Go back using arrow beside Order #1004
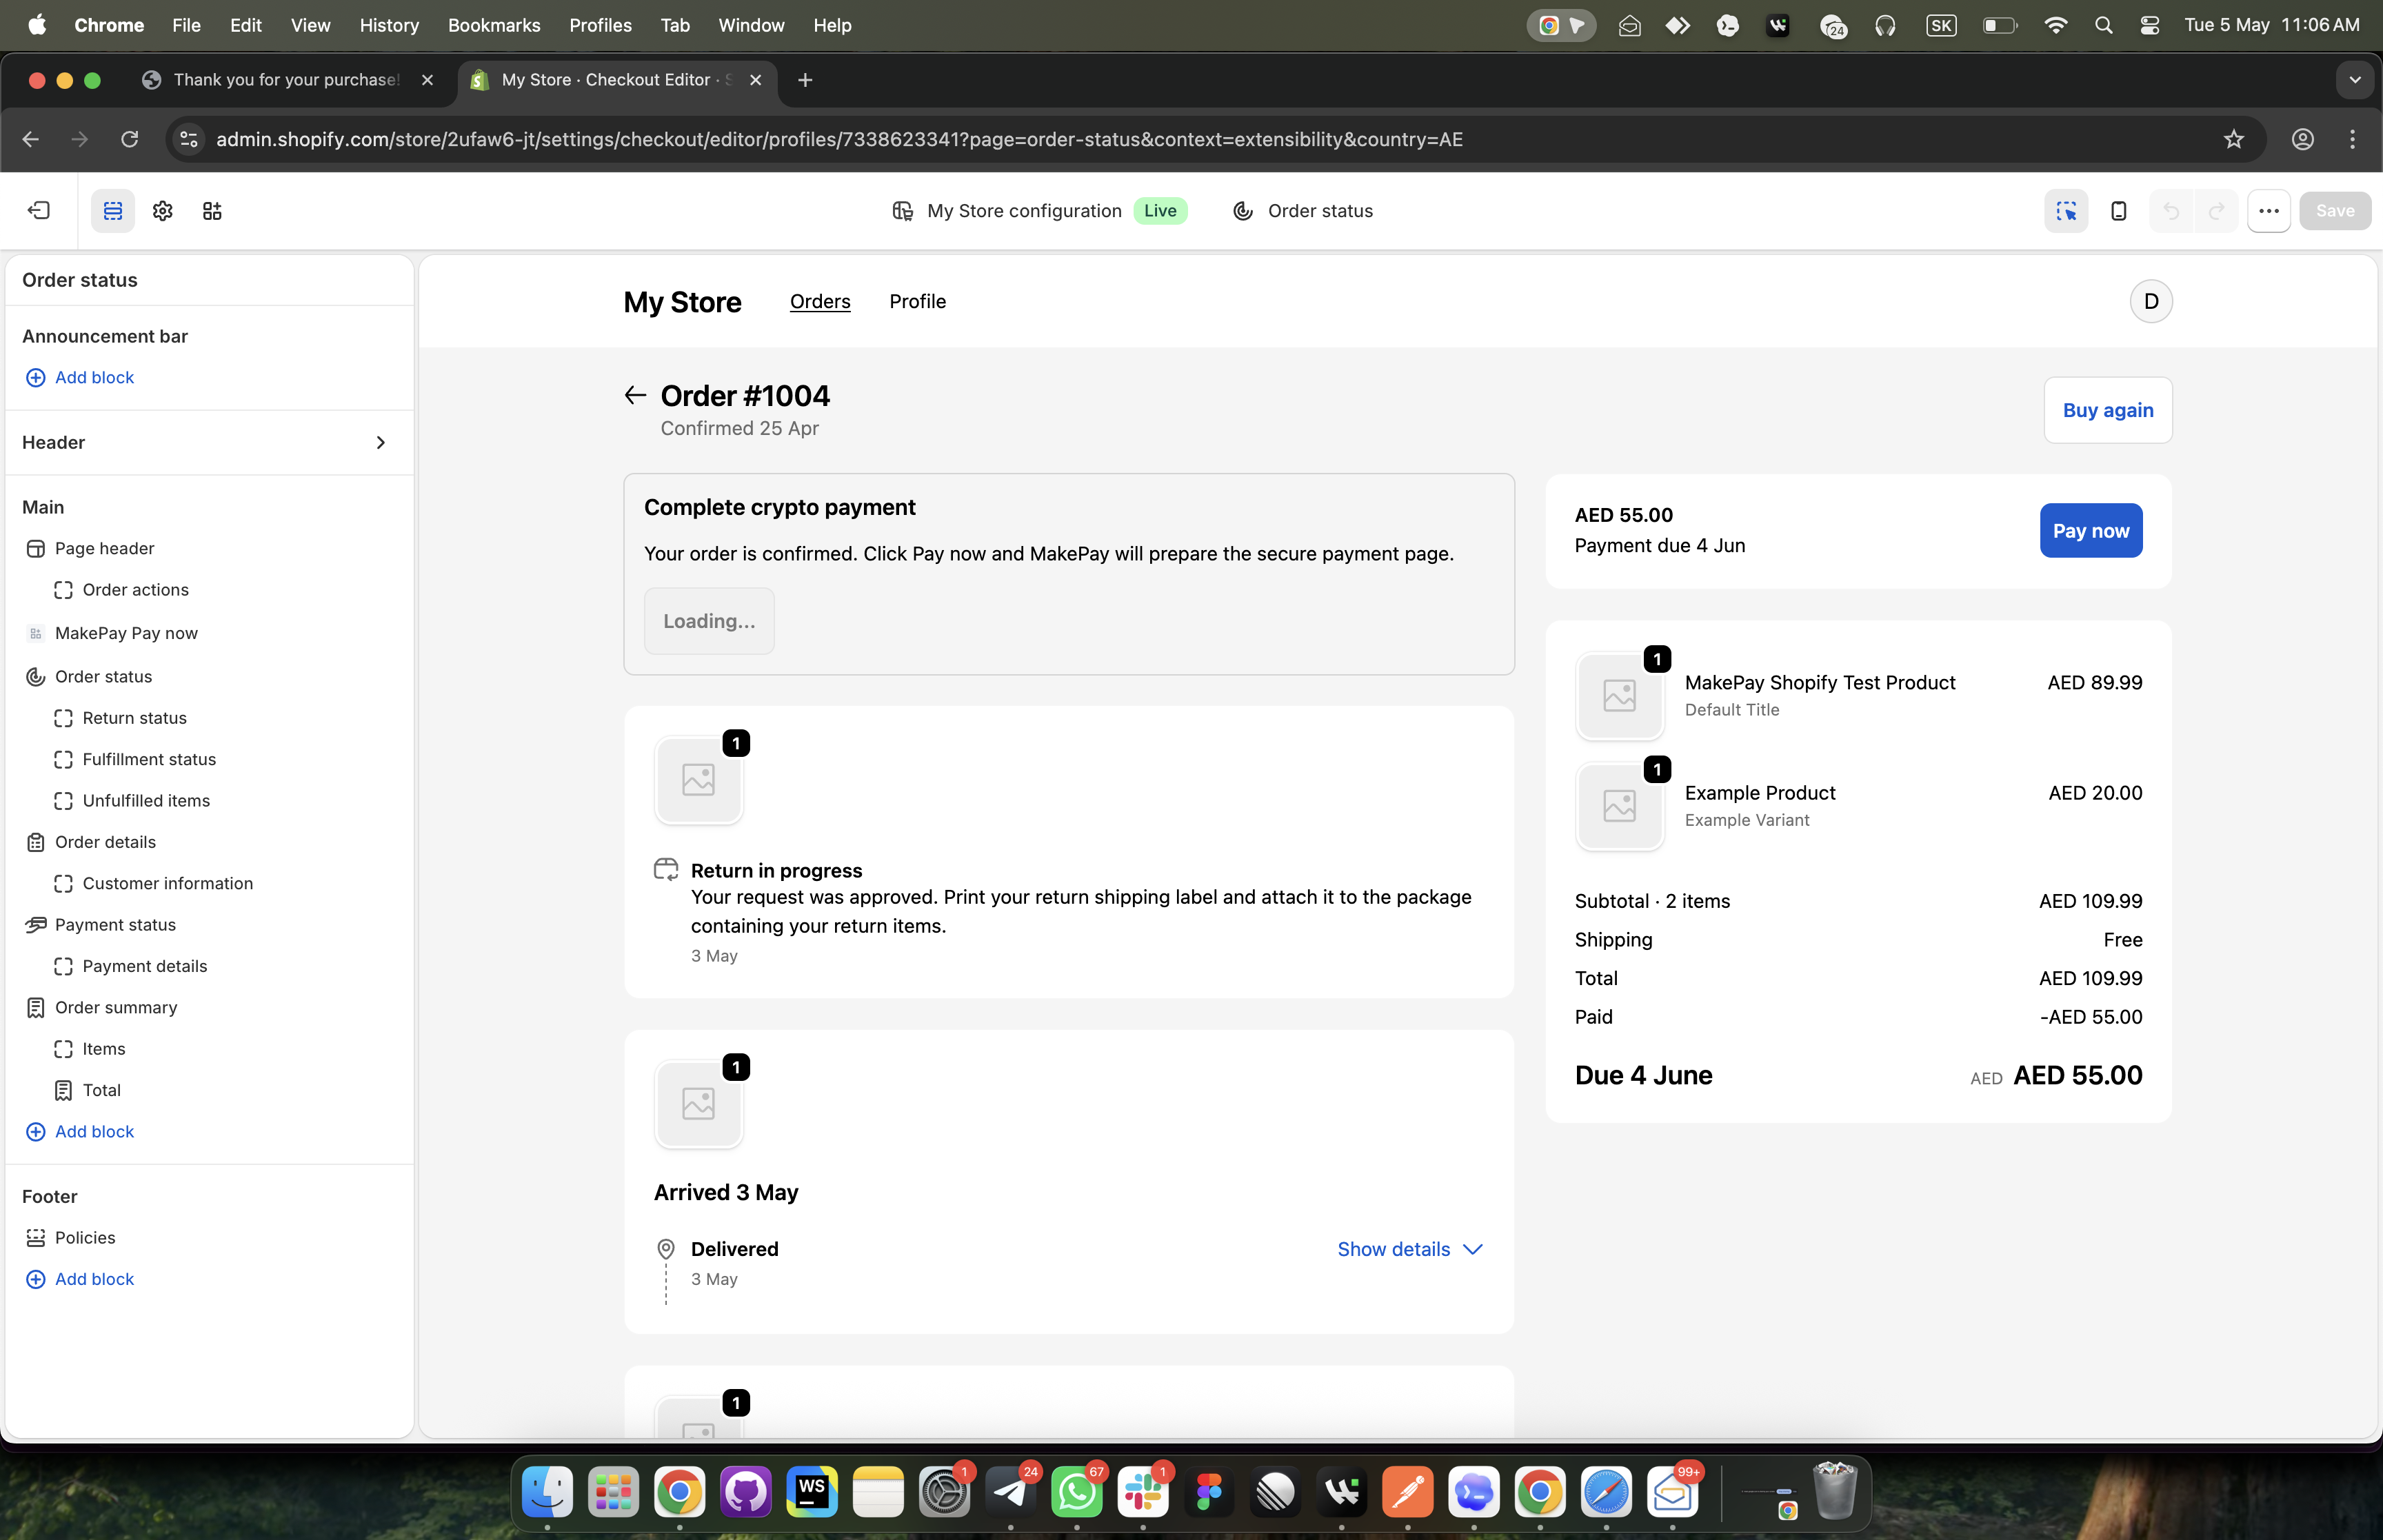The height and width of the screenshot is (1540, 2383). pos(635,395)
